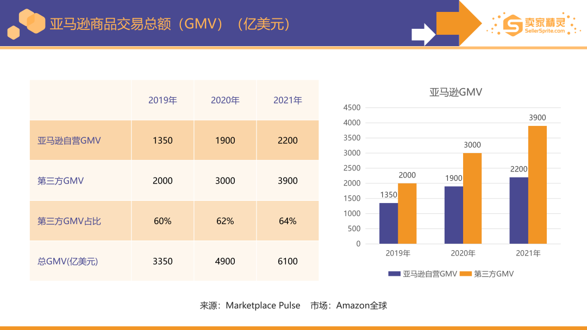Click the 2019年 table column header
587x330 pixels.
(163, 100)
